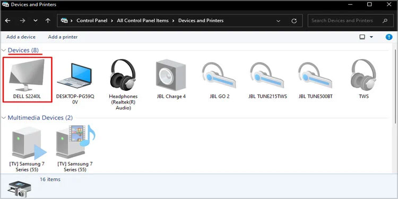Select the JBL Charge 4 speaker icon

coord(171,75)
